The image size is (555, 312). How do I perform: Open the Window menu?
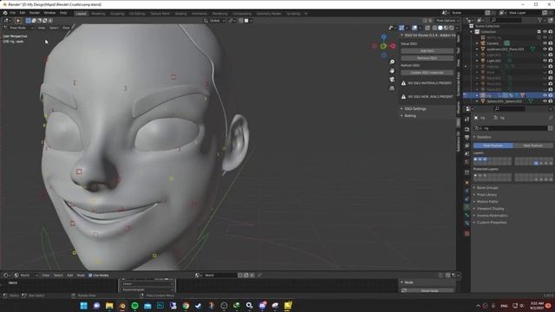tap(49, 13)
